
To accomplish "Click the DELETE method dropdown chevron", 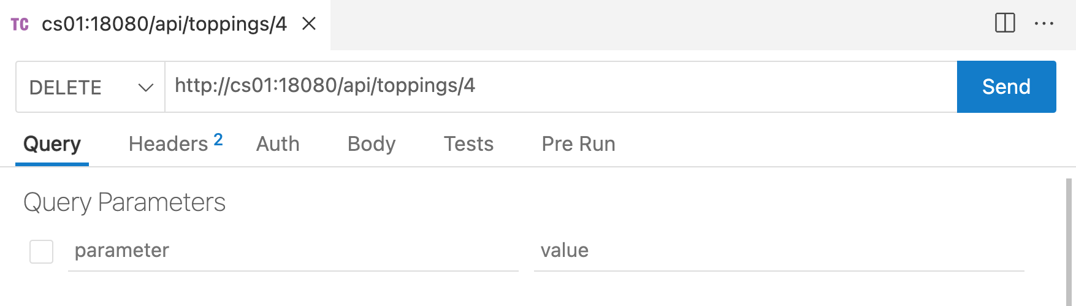I will click(x=145, y=88).
